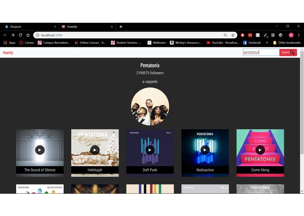Click the scrollbar up arrow
304x216 pixels.
[302, 49]
